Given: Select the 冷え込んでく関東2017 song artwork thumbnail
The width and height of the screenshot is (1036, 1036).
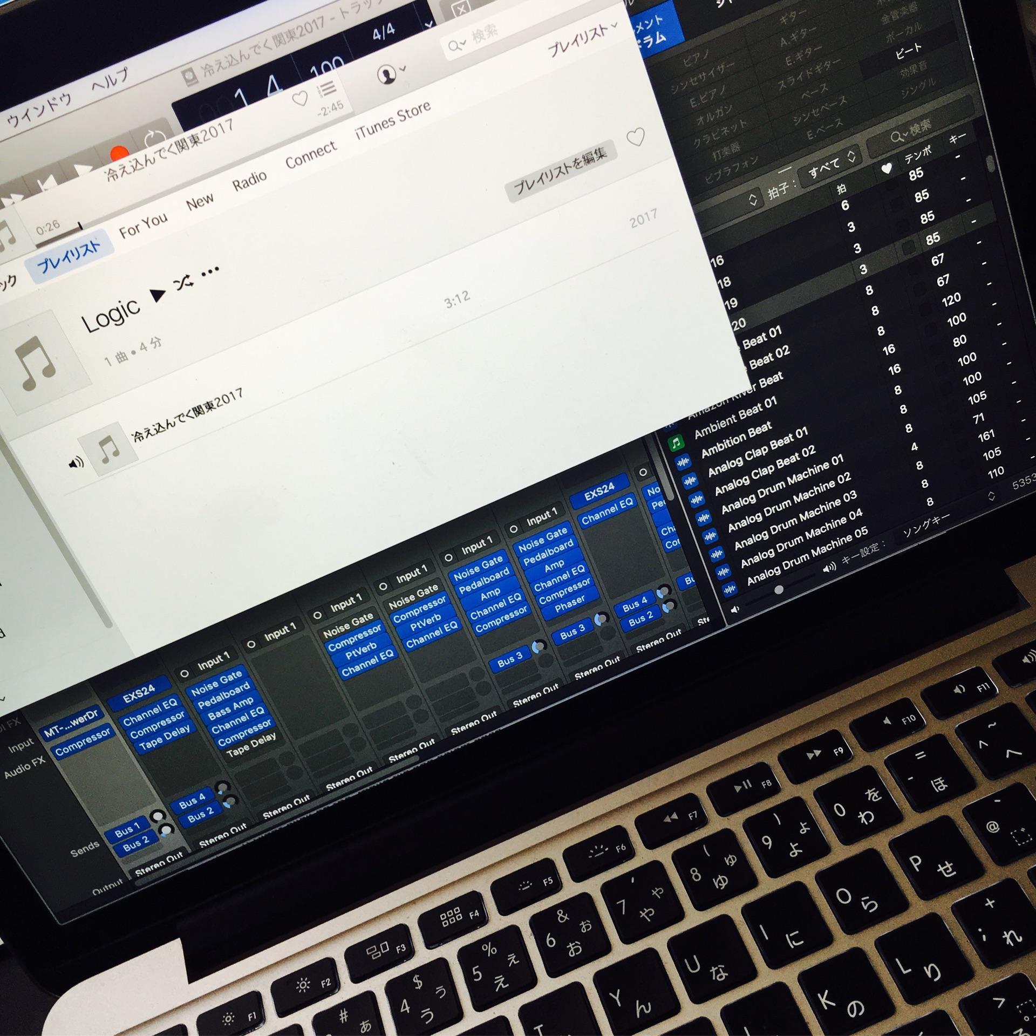Looking at the screenshot, I should click(107, 448).
